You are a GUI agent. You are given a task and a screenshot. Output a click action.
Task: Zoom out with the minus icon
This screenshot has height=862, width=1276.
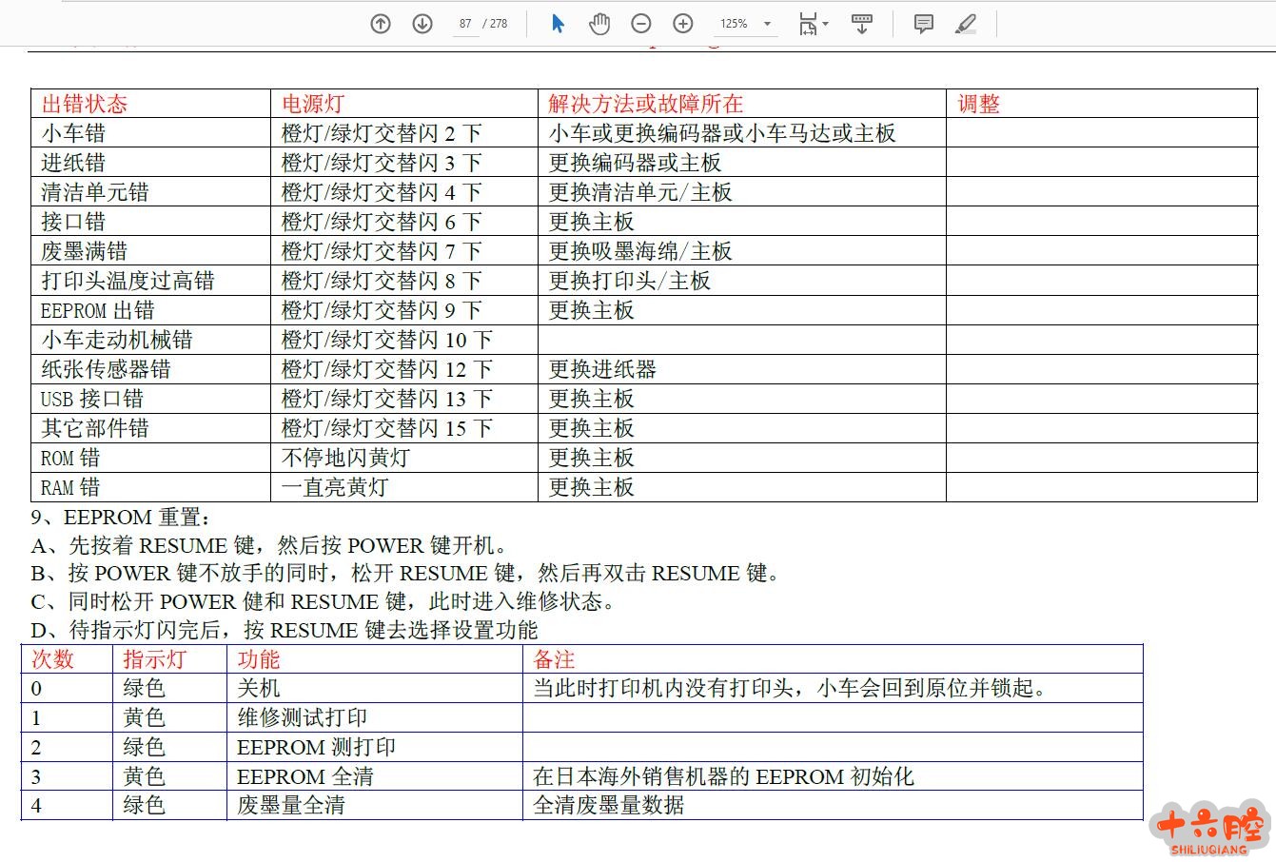641,24
